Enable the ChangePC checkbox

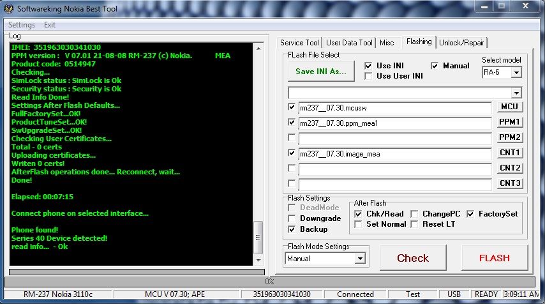click(x=414, y=214)
